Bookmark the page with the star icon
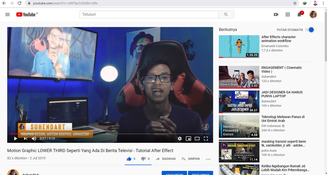 pyautogui.click(x=295, y=3)
